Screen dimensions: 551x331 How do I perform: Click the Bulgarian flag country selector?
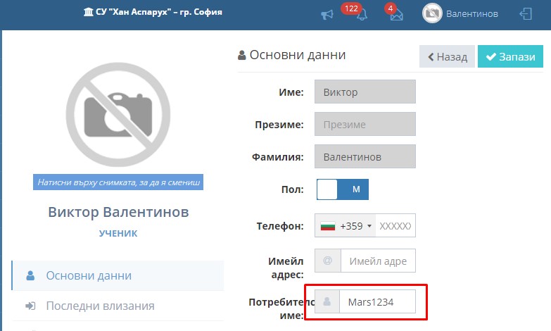coord(328,226)
